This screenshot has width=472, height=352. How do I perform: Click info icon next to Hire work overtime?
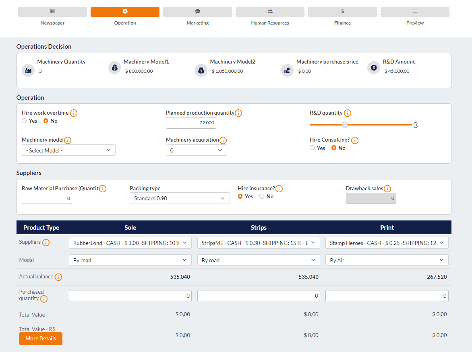[x=74, y=113]
